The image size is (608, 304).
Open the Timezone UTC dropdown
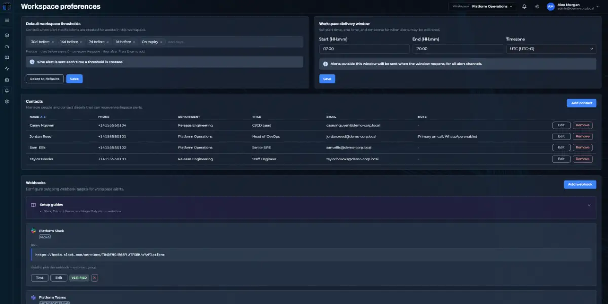551,49
